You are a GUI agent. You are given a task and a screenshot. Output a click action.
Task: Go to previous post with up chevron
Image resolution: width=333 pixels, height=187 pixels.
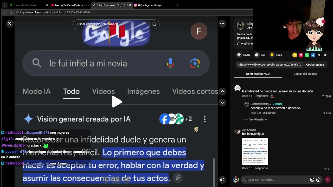pyautogui.click(x=222, y=91)
